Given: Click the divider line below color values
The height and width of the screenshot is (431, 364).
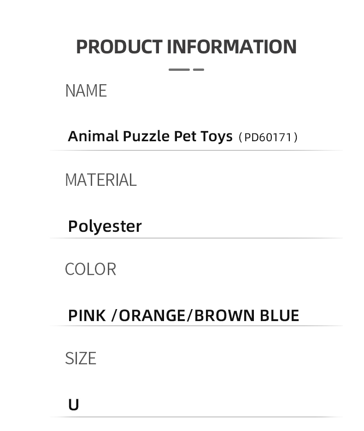Looking at the screenshot, I should tap(196, 326).
